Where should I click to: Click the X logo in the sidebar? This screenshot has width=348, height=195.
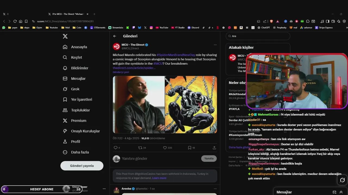65,36
